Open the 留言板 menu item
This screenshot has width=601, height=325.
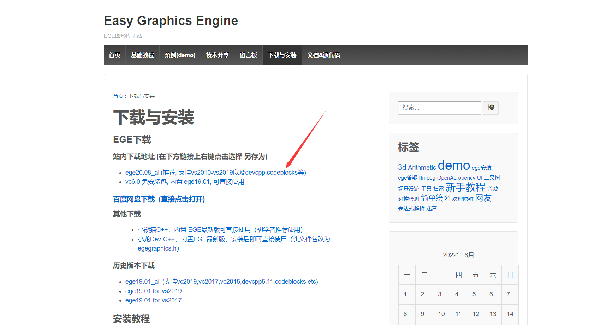pyautogui.click(x=248, y=55)
